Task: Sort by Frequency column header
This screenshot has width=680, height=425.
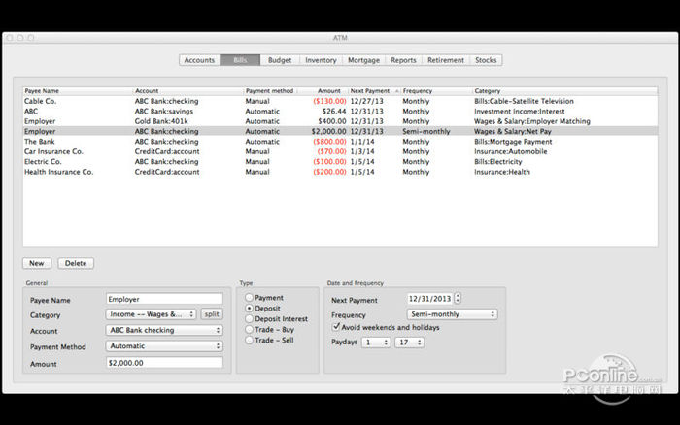Action: [436, 91]
